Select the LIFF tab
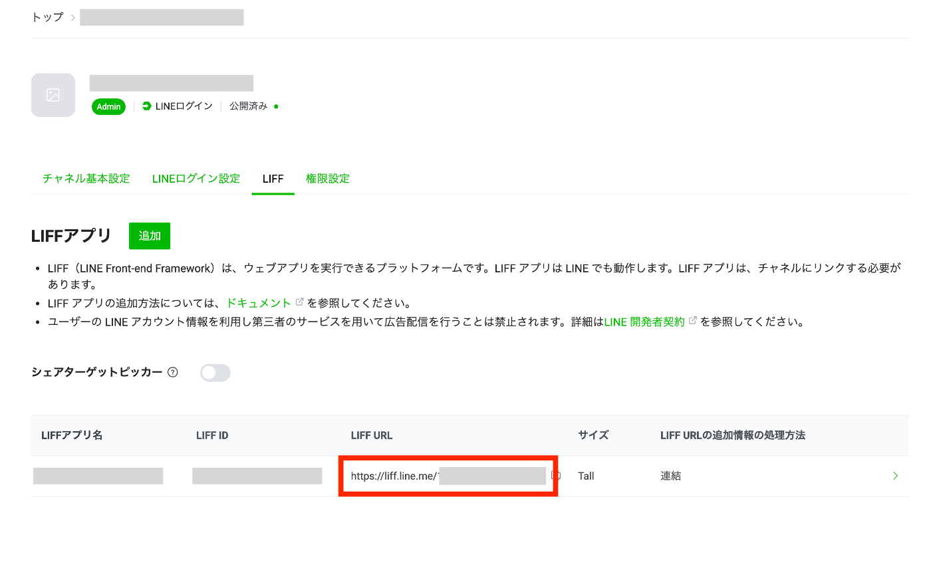The width and height of the screenshot is (931, 574). (273, 179)
